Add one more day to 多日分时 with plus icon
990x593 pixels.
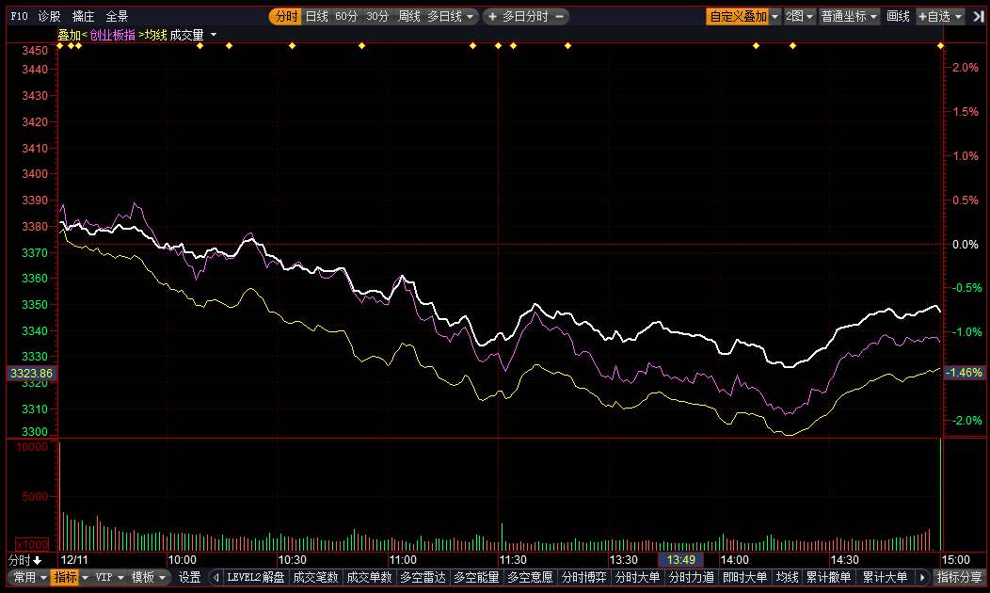click(492, 16)
